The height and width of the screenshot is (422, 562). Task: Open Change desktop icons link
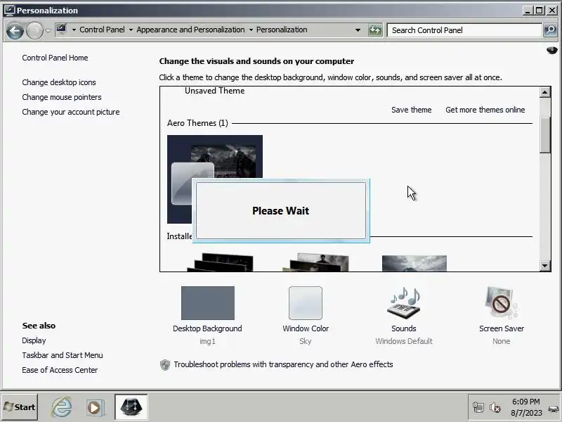[59, 82]
